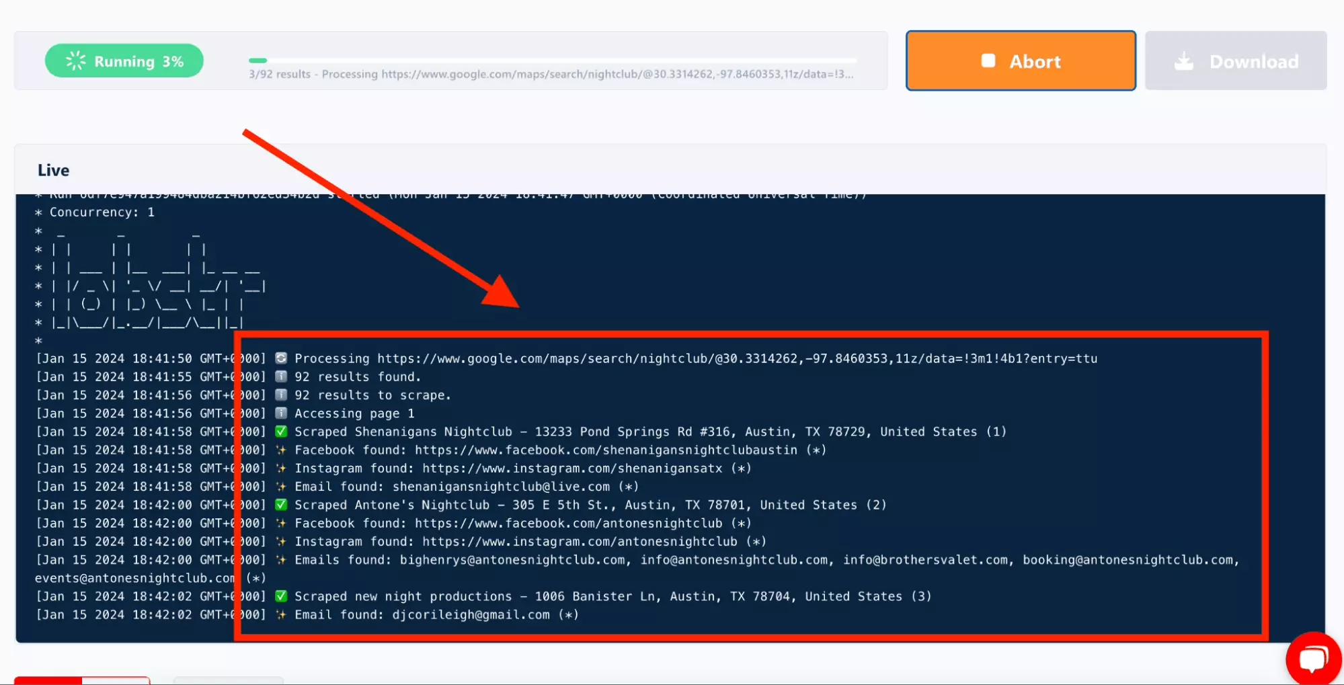Click the download arrow icon
This screenshot has width=1344, height=685.
[x=1183, y=62]
